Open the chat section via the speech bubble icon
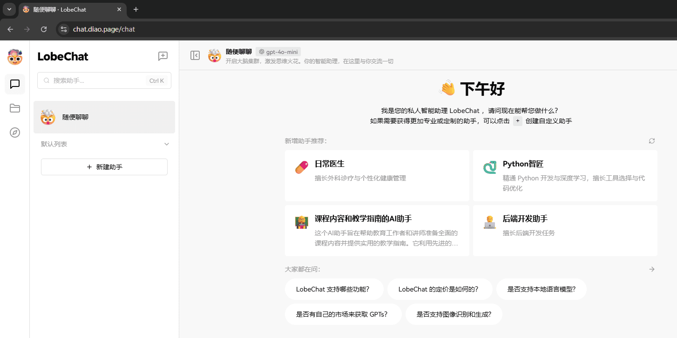Screen dimensions: 677x338 (15, 84)
